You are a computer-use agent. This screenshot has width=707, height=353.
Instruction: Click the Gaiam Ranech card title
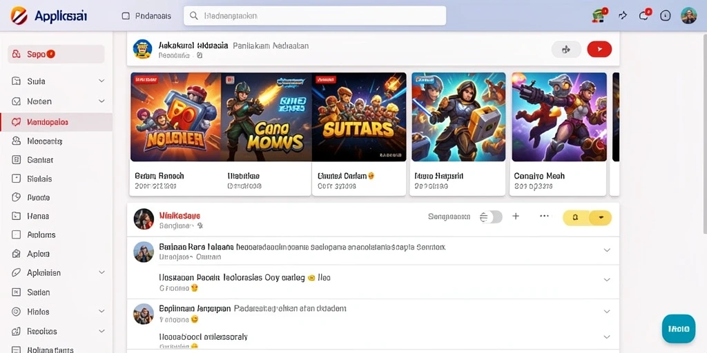[x=159, y=176]
